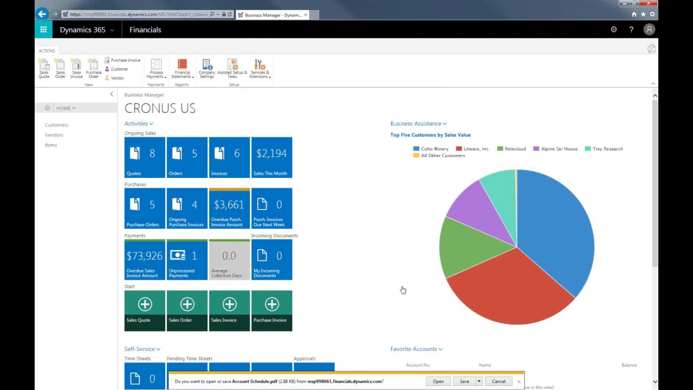Expand the Self-Service section dropdown
Viewport: 693px width, 390px height.
coord(142,349)
